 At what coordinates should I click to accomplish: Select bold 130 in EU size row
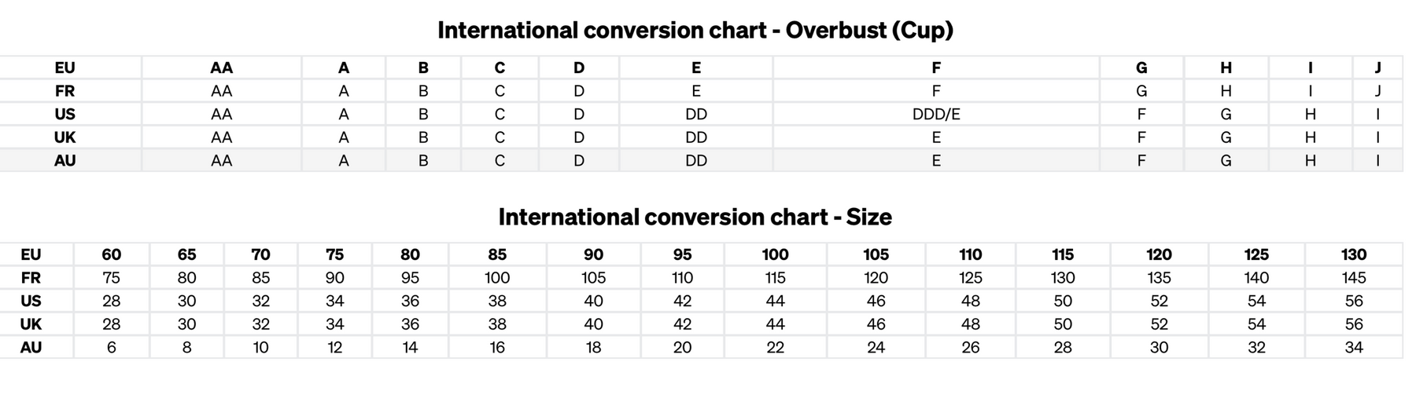point(1354,254)
